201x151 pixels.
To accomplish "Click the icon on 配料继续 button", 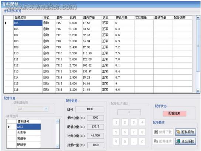I will [x=156, y=141].
